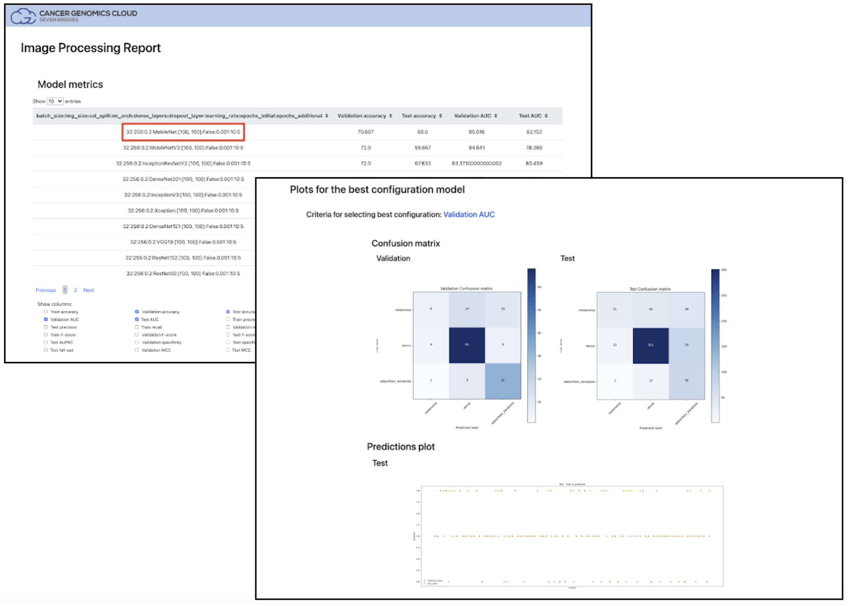The height and width of the screenshot is (606, 848).
Task: Open the Validation AUC criteria link
Action: click(469, 214)
